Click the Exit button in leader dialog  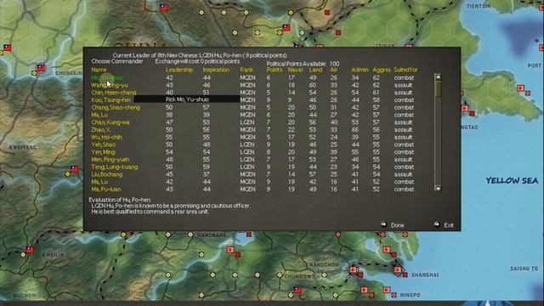pyautogui.click(x=449, y=225)
